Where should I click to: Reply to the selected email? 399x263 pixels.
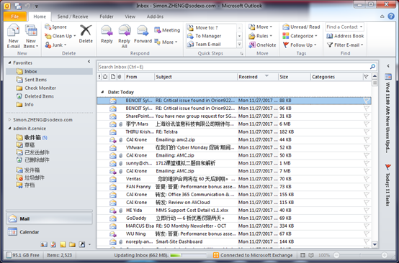[x=107, y=34]
